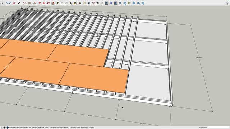Choose the red Move tool

pos(44,3)
